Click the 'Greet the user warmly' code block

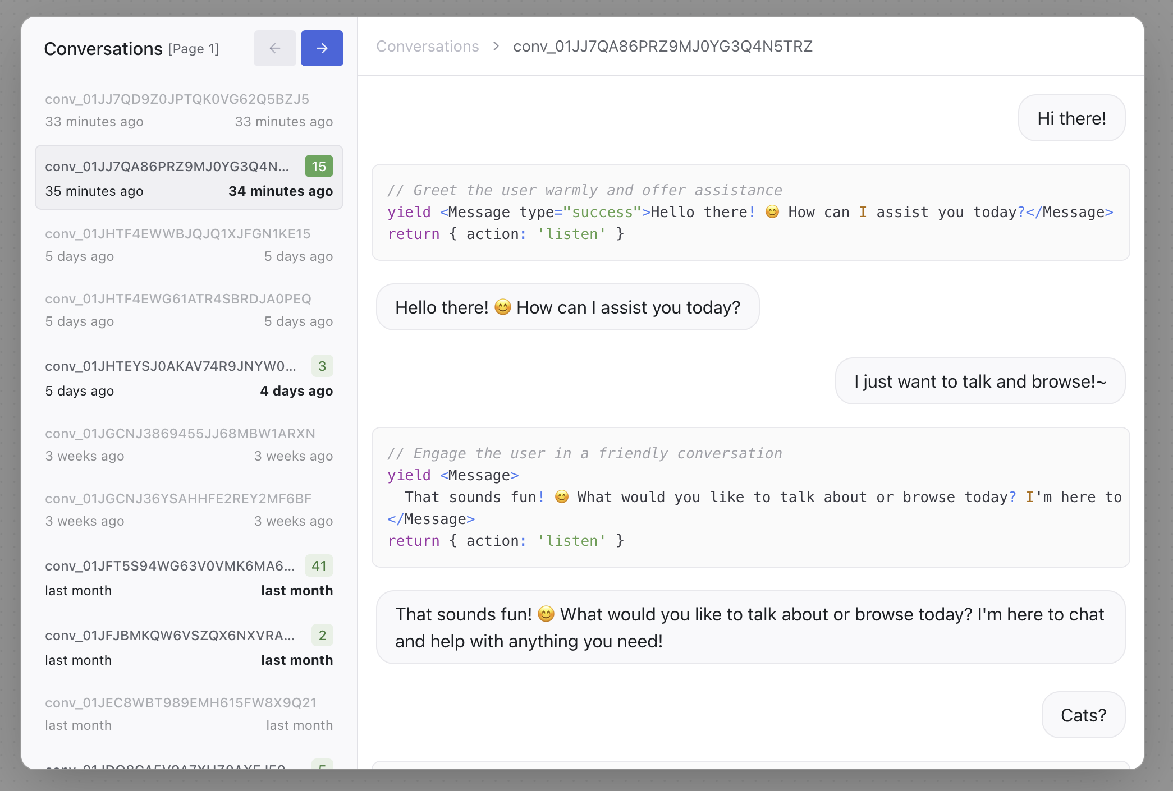pos(750,212)
